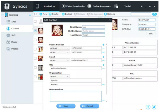
Task: Click Edit in the contact details panel
Action: pyautogui.click(x=151, y=34)
